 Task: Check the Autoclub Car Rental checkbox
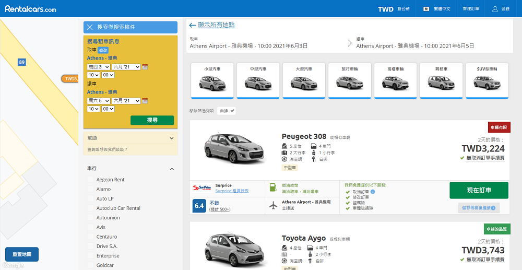click(90, 208)
